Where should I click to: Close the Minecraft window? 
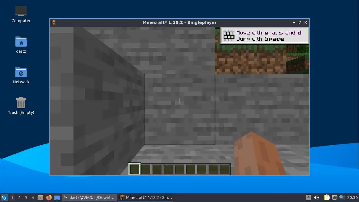point(306,22)
